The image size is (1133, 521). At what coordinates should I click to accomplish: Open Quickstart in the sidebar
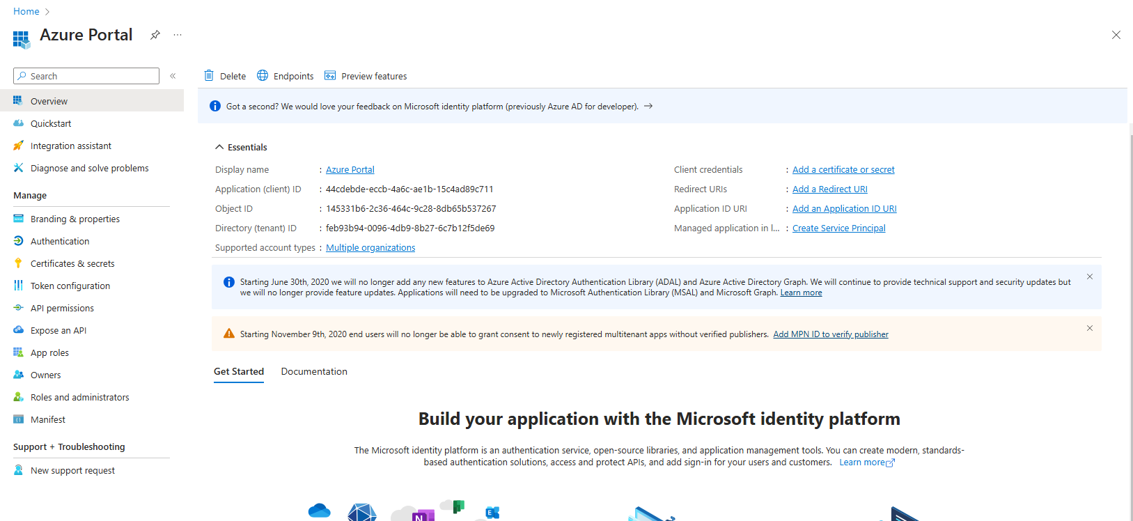click(x=51, y=123)
